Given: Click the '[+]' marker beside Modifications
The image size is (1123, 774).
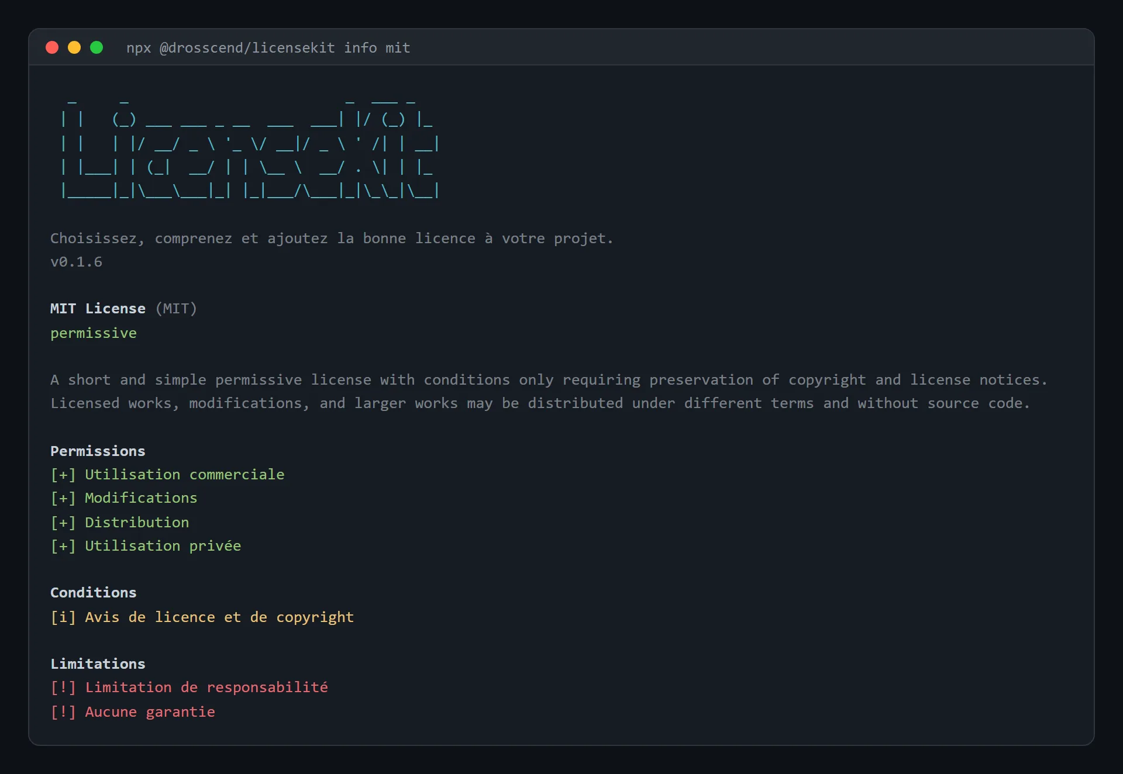Looking at the screenshot, I should pos(63,498).
